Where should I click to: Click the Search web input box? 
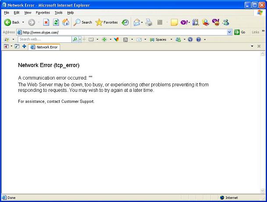click(x=45, y=39)
